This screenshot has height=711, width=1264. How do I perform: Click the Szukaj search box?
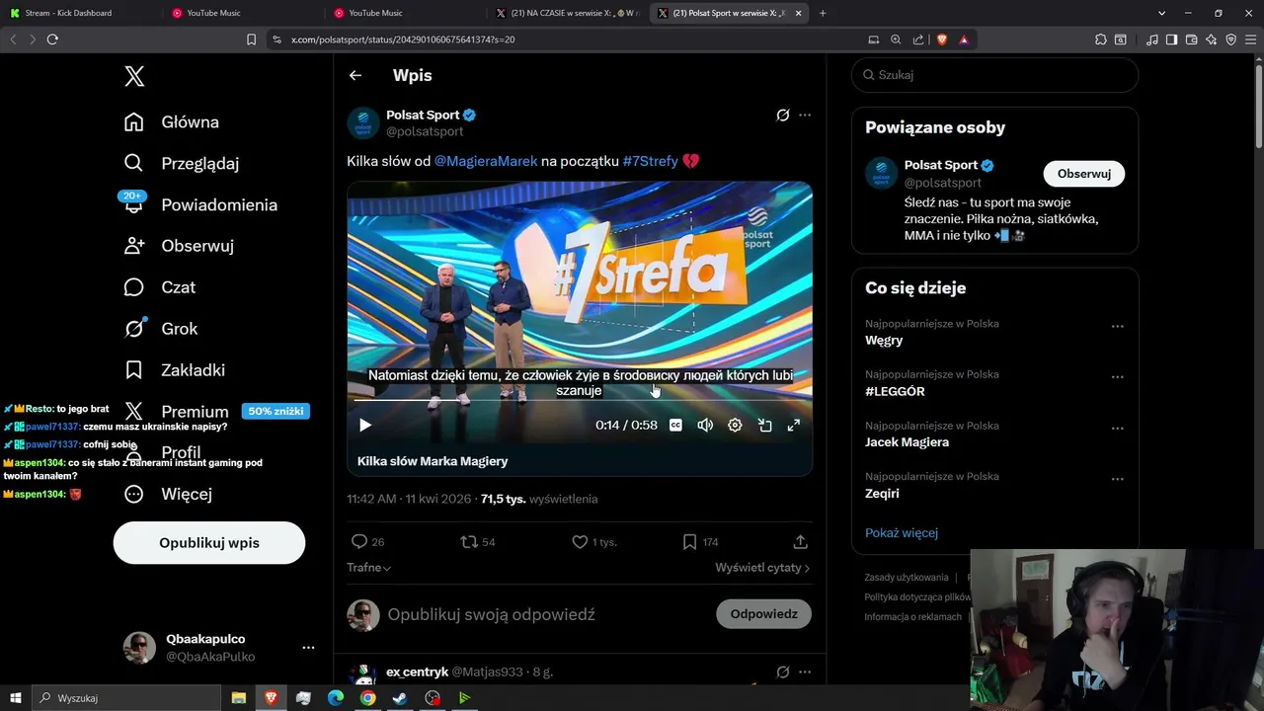(995, 74)
